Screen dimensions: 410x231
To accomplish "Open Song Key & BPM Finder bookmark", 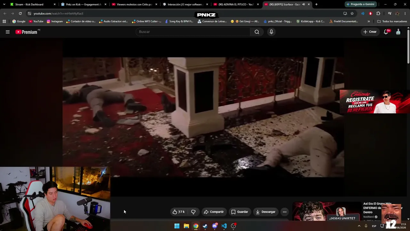I will tap(179, 21).
